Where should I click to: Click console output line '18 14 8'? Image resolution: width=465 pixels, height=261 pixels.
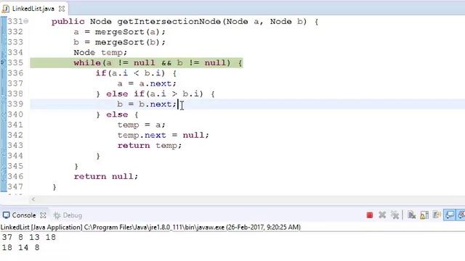21,247
